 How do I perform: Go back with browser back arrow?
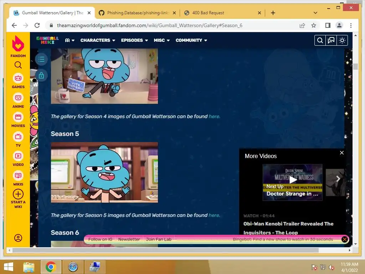[14, 25]
